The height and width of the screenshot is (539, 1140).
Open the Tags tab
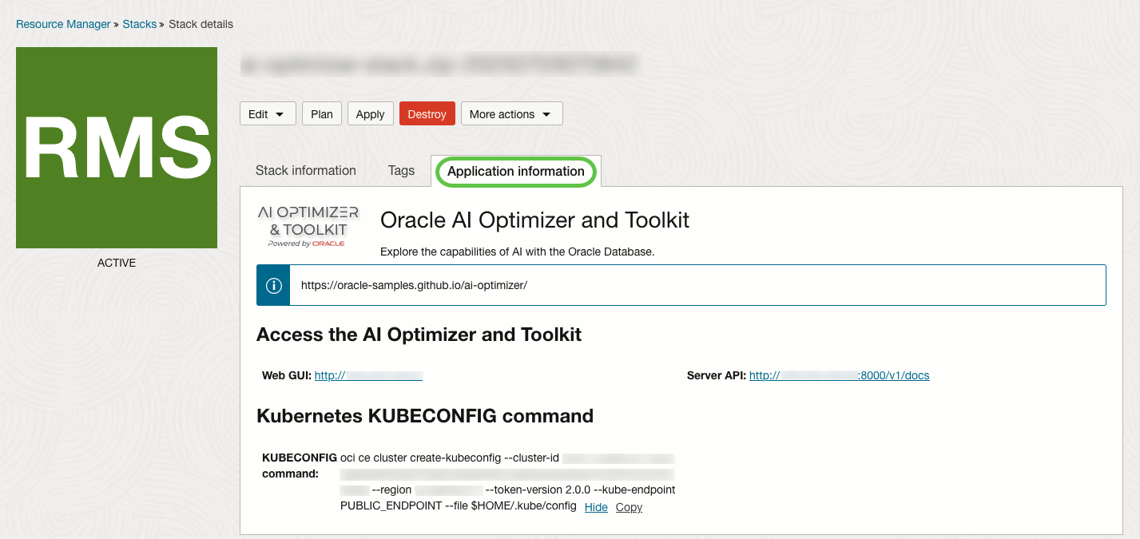401,171
